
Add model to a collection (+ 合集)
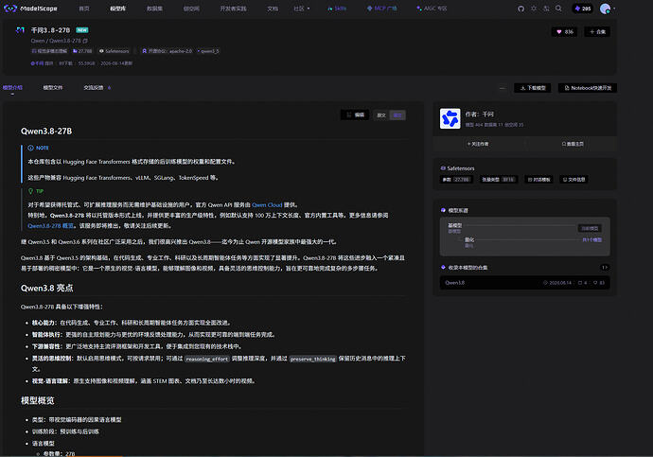[597, 31]
